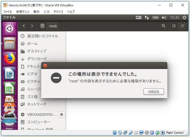
Task: Open the search magnifier in Files
Action: [164, 26]
